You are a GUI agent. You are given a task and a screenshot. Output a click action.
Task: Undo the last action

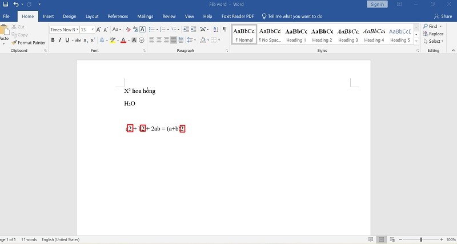tap(16, 5)
